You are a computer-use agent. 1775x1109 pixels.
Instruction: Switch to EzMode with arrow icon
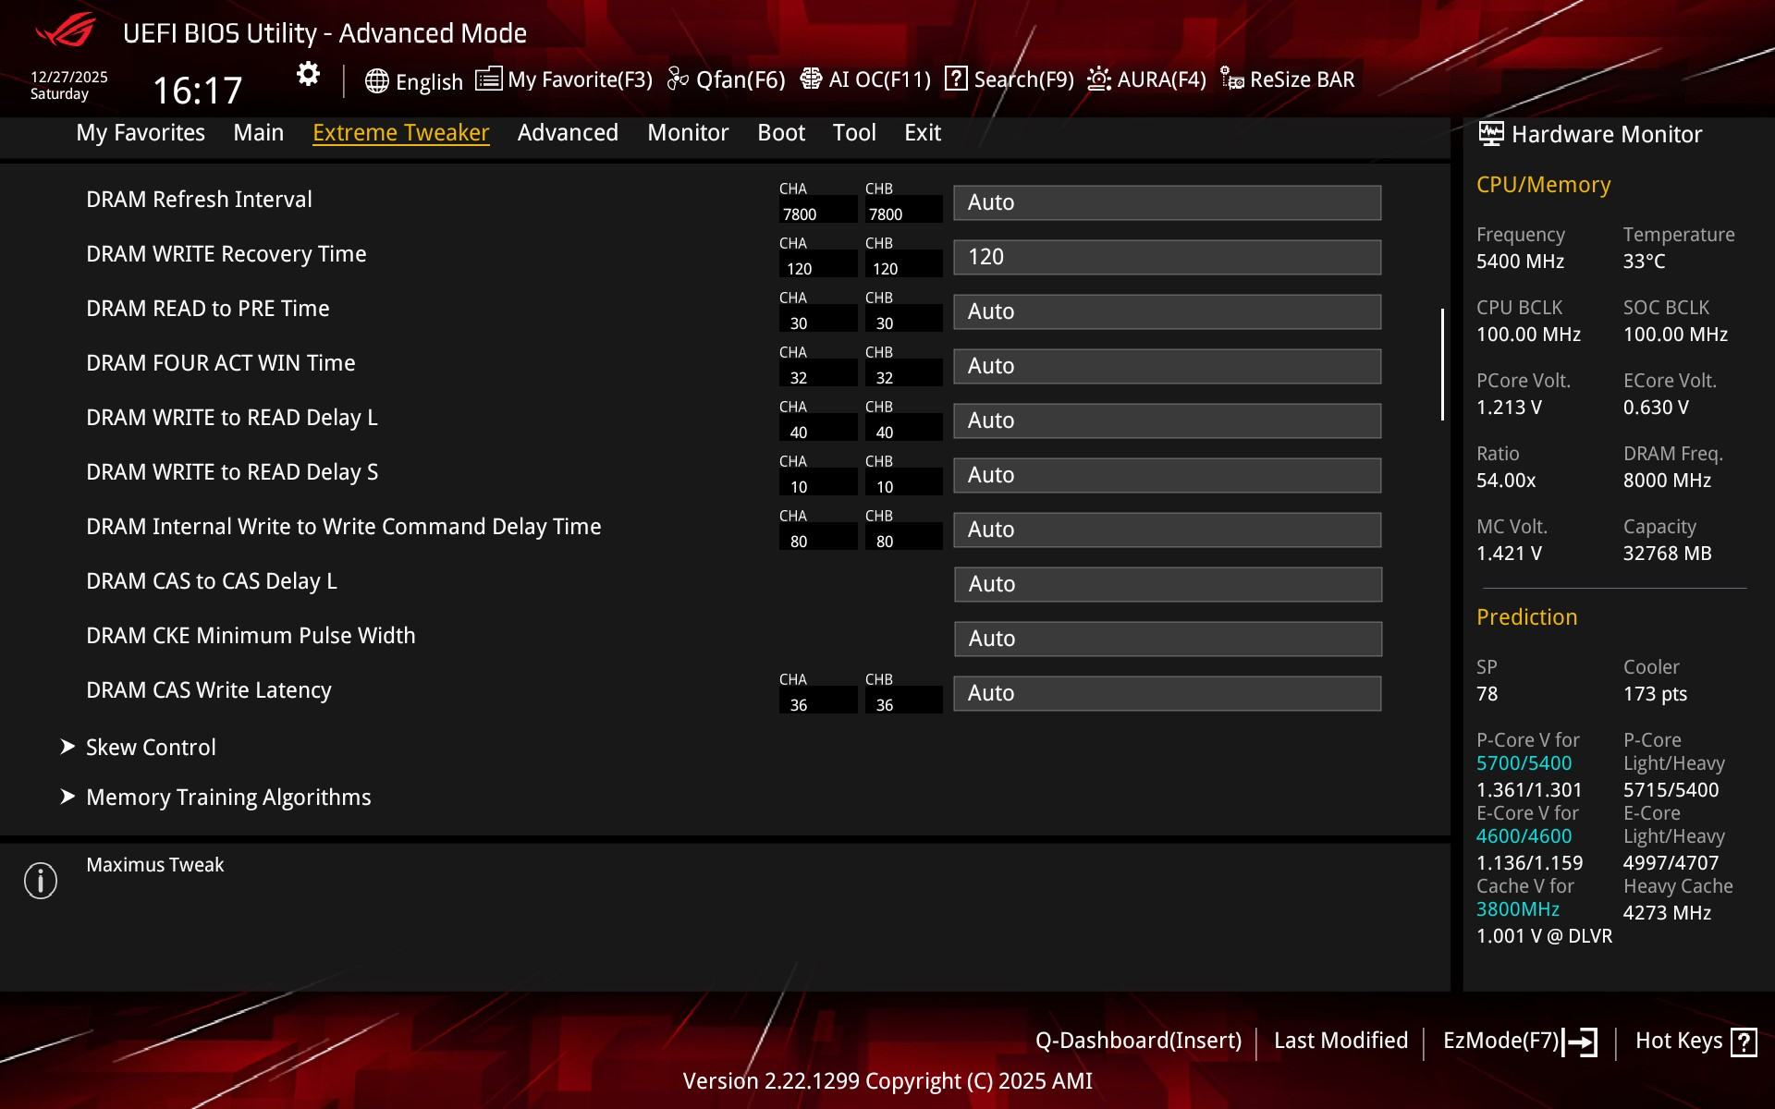pos(1580,1042)
